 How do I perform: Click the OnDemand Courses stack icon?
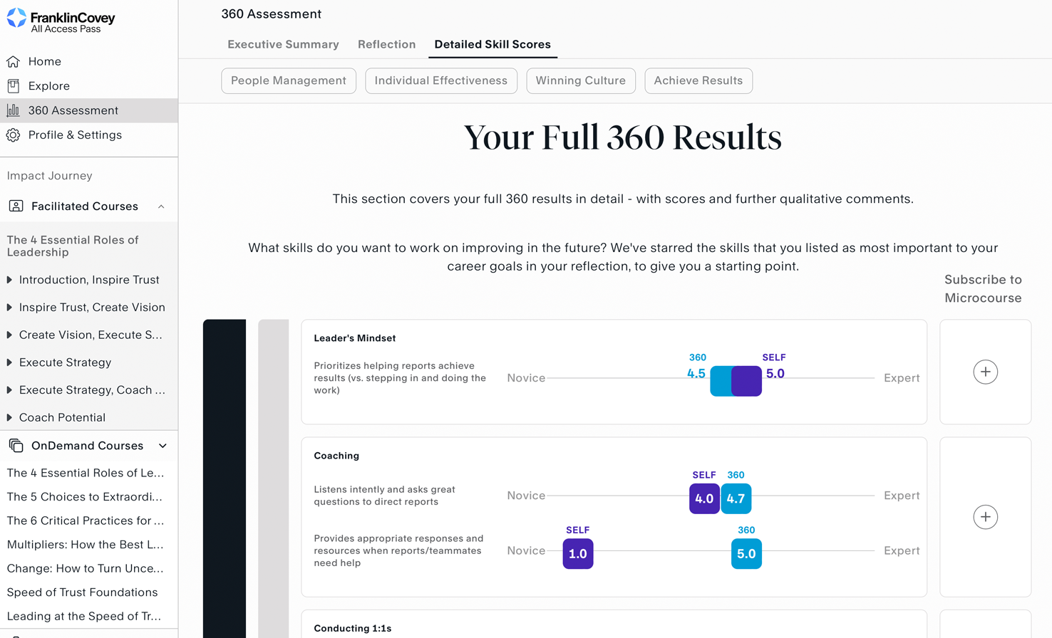[16, 446]
